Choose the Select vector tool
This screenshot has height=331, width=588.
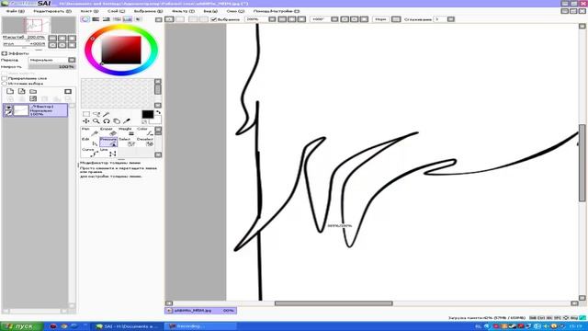coord(127,142)
